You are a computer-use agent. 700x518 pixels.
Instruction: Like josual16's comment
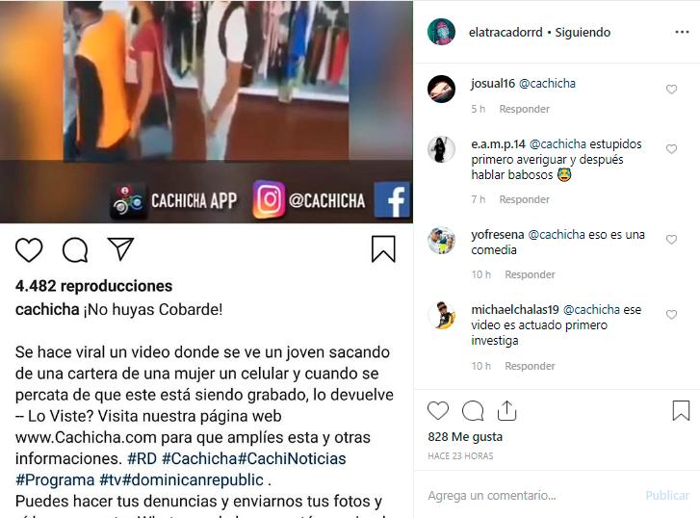[x=671, y=90]
